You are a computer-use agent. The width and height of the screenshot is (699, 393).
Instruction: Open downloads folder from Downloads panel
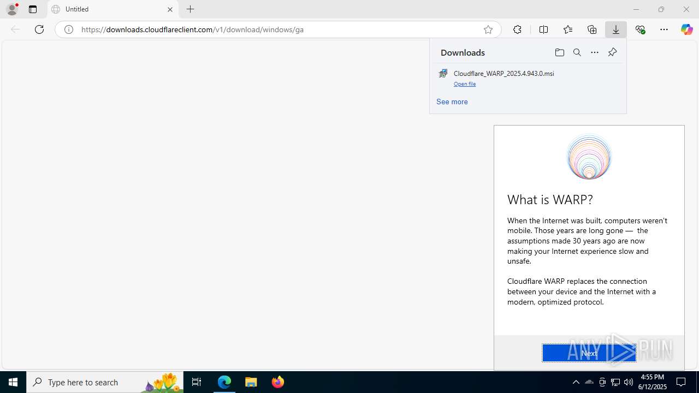coord(559,52)
